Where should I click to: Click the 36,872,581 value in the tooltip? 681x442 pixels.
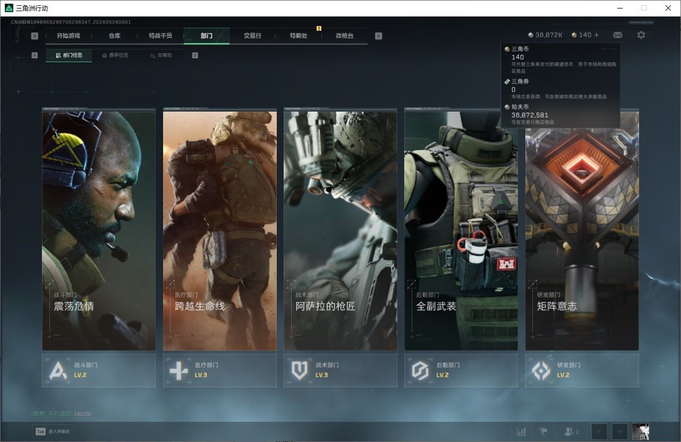tap(530, 115)
